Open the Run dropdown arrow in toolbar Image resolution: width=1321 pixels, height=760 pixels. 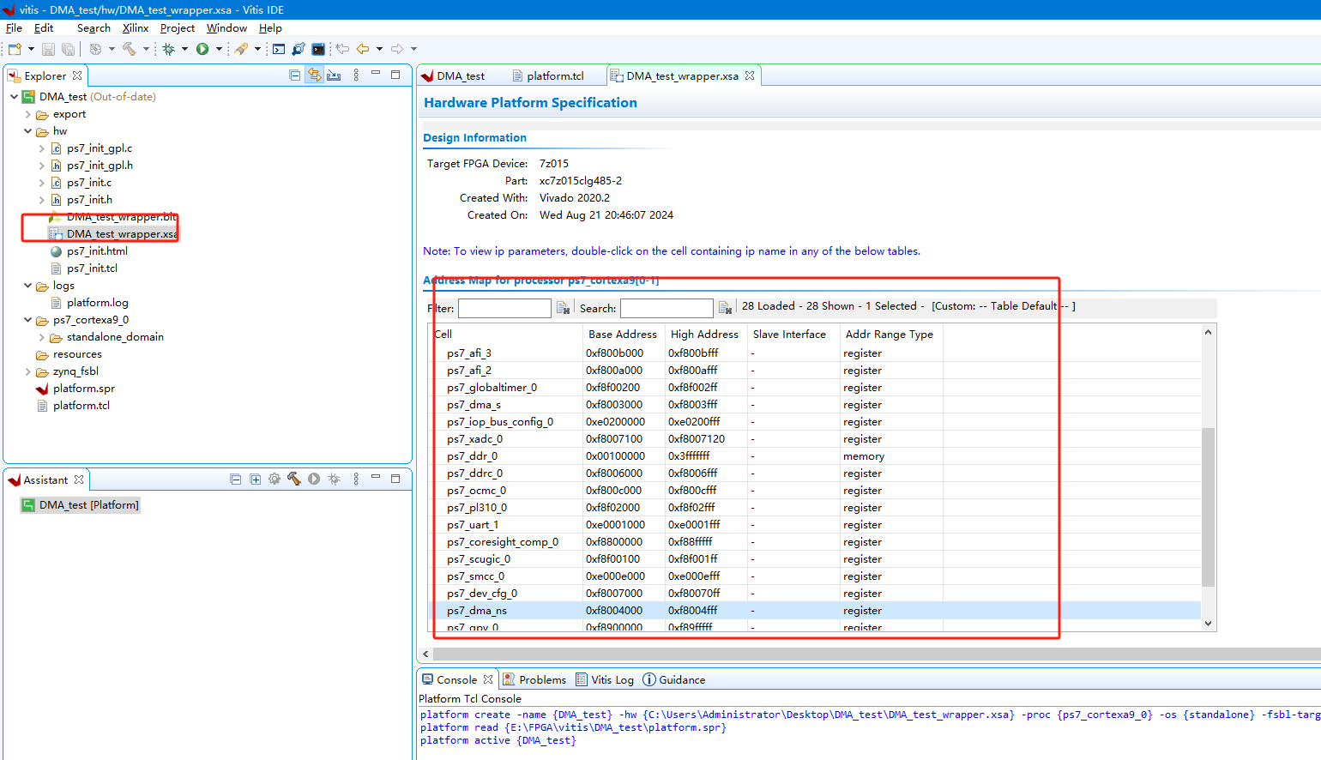pos(219,49)
